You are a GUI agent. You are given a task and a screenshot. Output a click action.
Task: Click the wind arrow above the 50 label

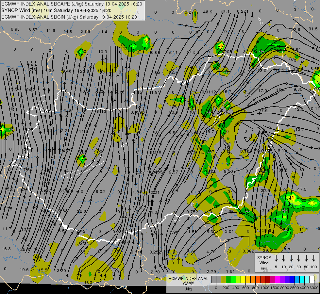(x=306, y=258)
